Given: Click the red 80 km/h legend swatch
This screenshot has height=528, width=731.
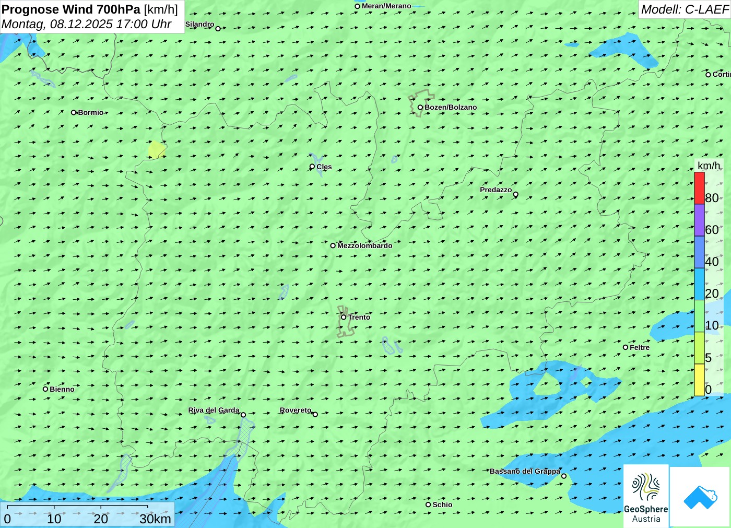Looking at the screenshot, I should 699,188.
